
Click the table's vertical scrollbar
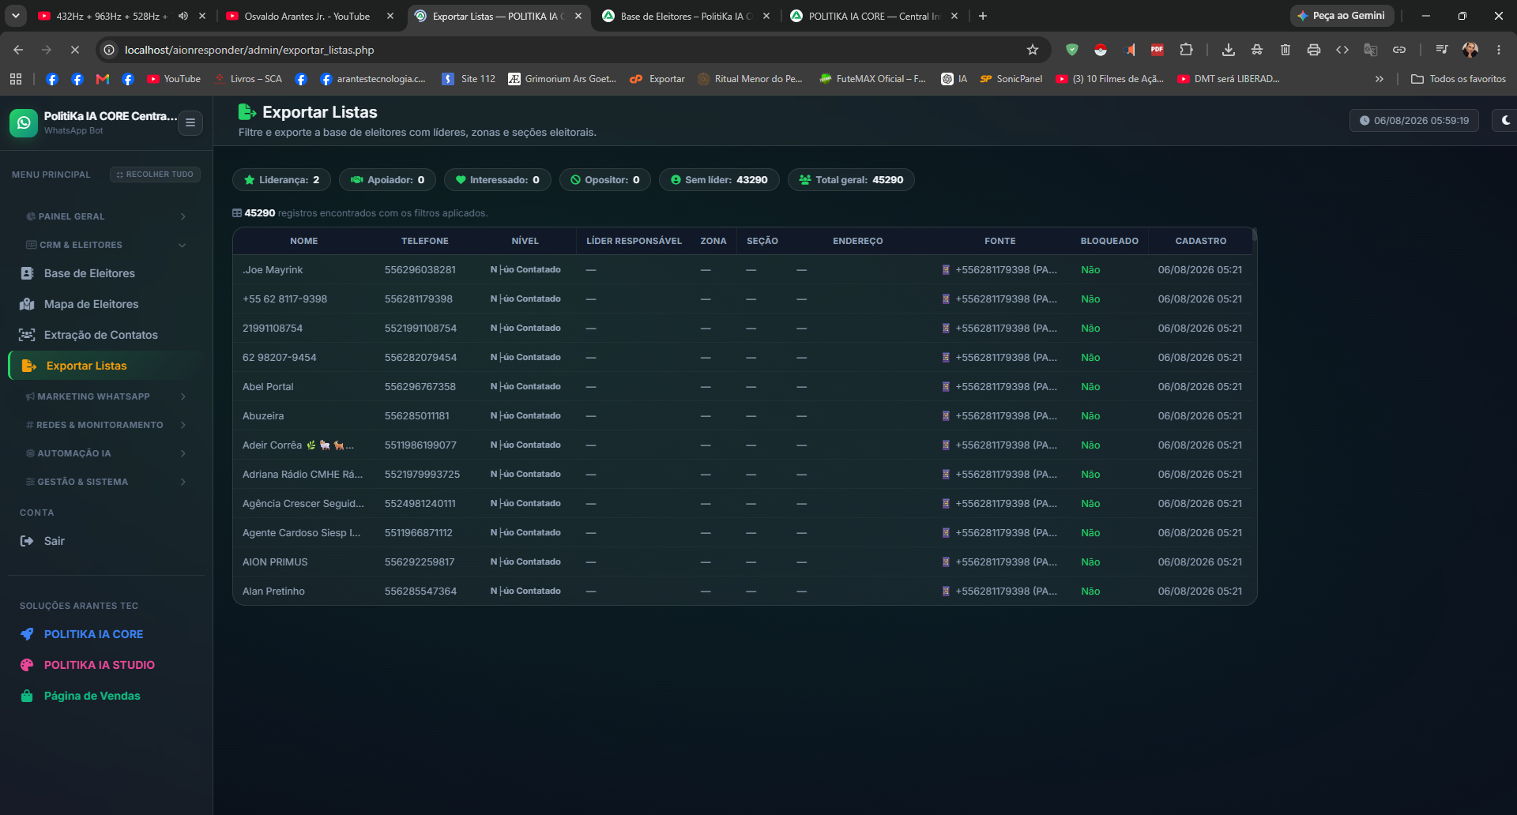tap(1254, 235)
